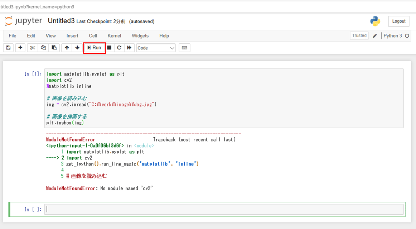Click the Logout button
The height and width of the screenshot is (229, 416).
[398, 21]
